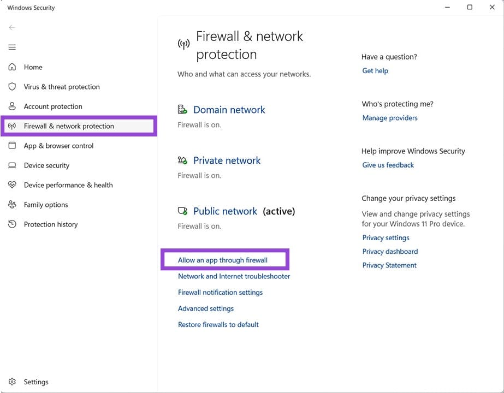Click the back arrow icon
The height and width of the screenshot is (393, 504).
[x=12, y=27]
